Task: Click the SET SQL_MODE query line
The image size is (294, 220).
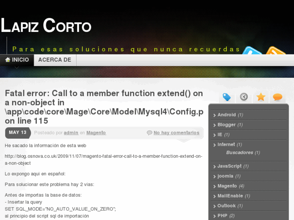Action: (60, 209)
